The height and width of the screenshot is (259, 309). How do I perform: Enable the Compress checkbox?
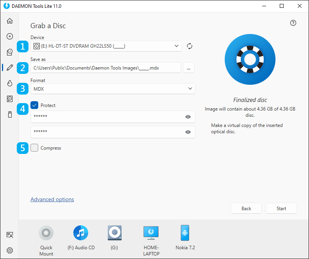click(34, 148)
